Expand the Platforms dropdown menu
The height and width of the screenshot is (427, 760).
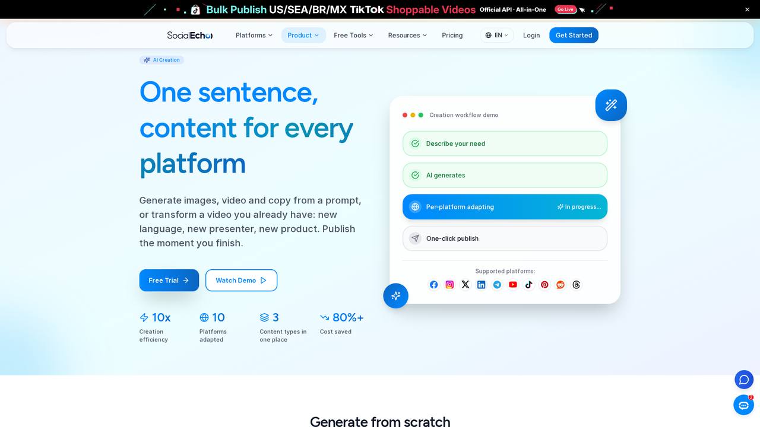[x=254, y=35]
